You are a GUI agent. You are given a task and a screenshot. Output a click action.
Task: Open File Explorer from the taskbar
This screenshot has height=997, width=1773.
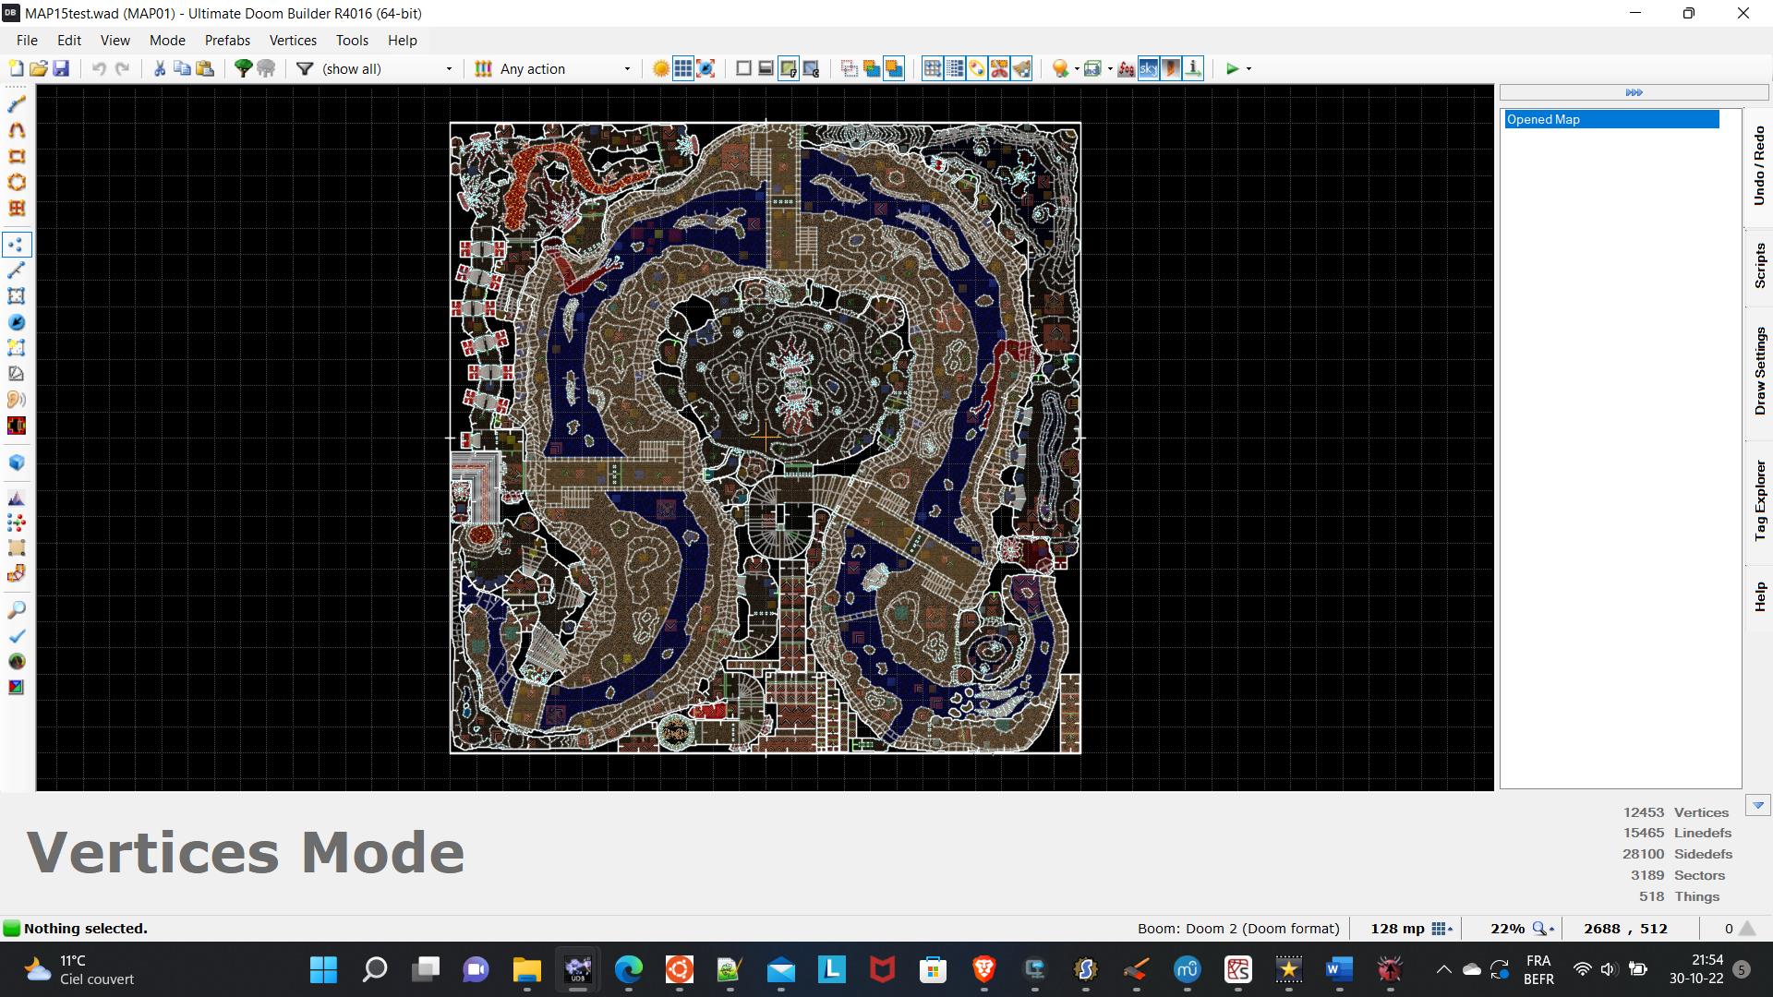point(526,969)
